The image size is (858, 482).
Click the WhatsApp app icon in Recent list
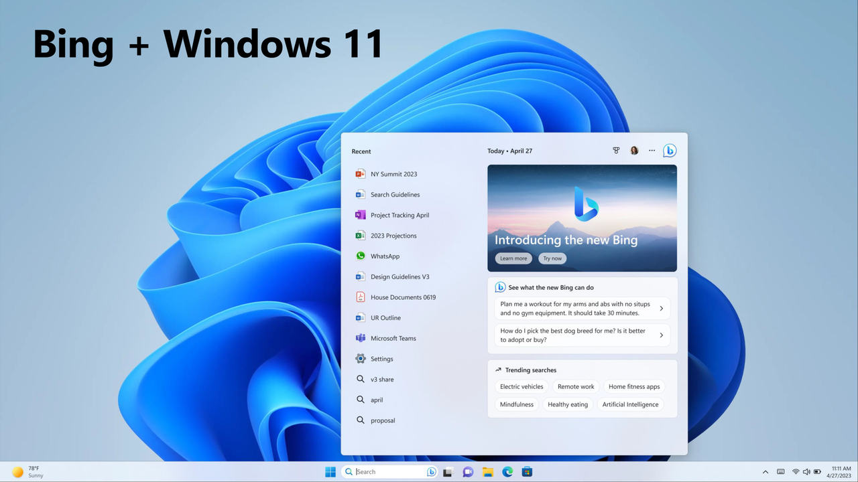tap(361, 256)
